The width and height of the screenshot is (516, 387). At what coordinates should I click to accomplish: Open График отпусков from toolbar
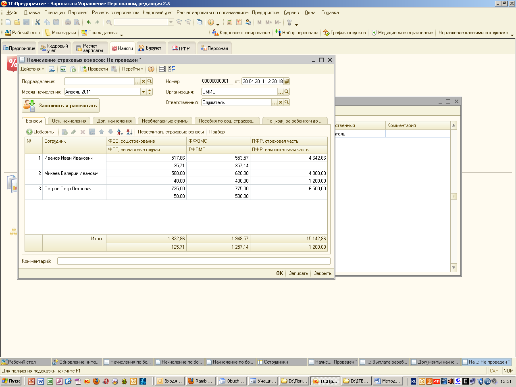(x=345, y=33)
